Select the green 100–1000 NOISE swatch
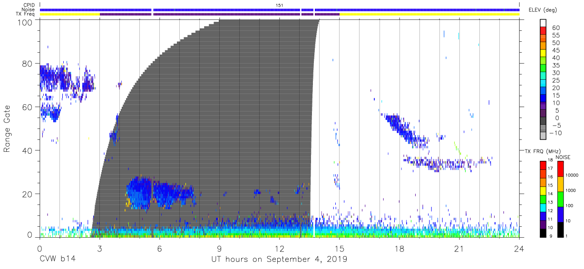The height and width of the screenshot is (269, 584). point(560,199)
